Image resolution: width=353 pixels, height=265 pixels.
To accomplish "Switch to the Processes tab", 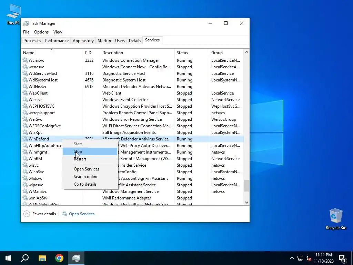I will coord(32,41).
